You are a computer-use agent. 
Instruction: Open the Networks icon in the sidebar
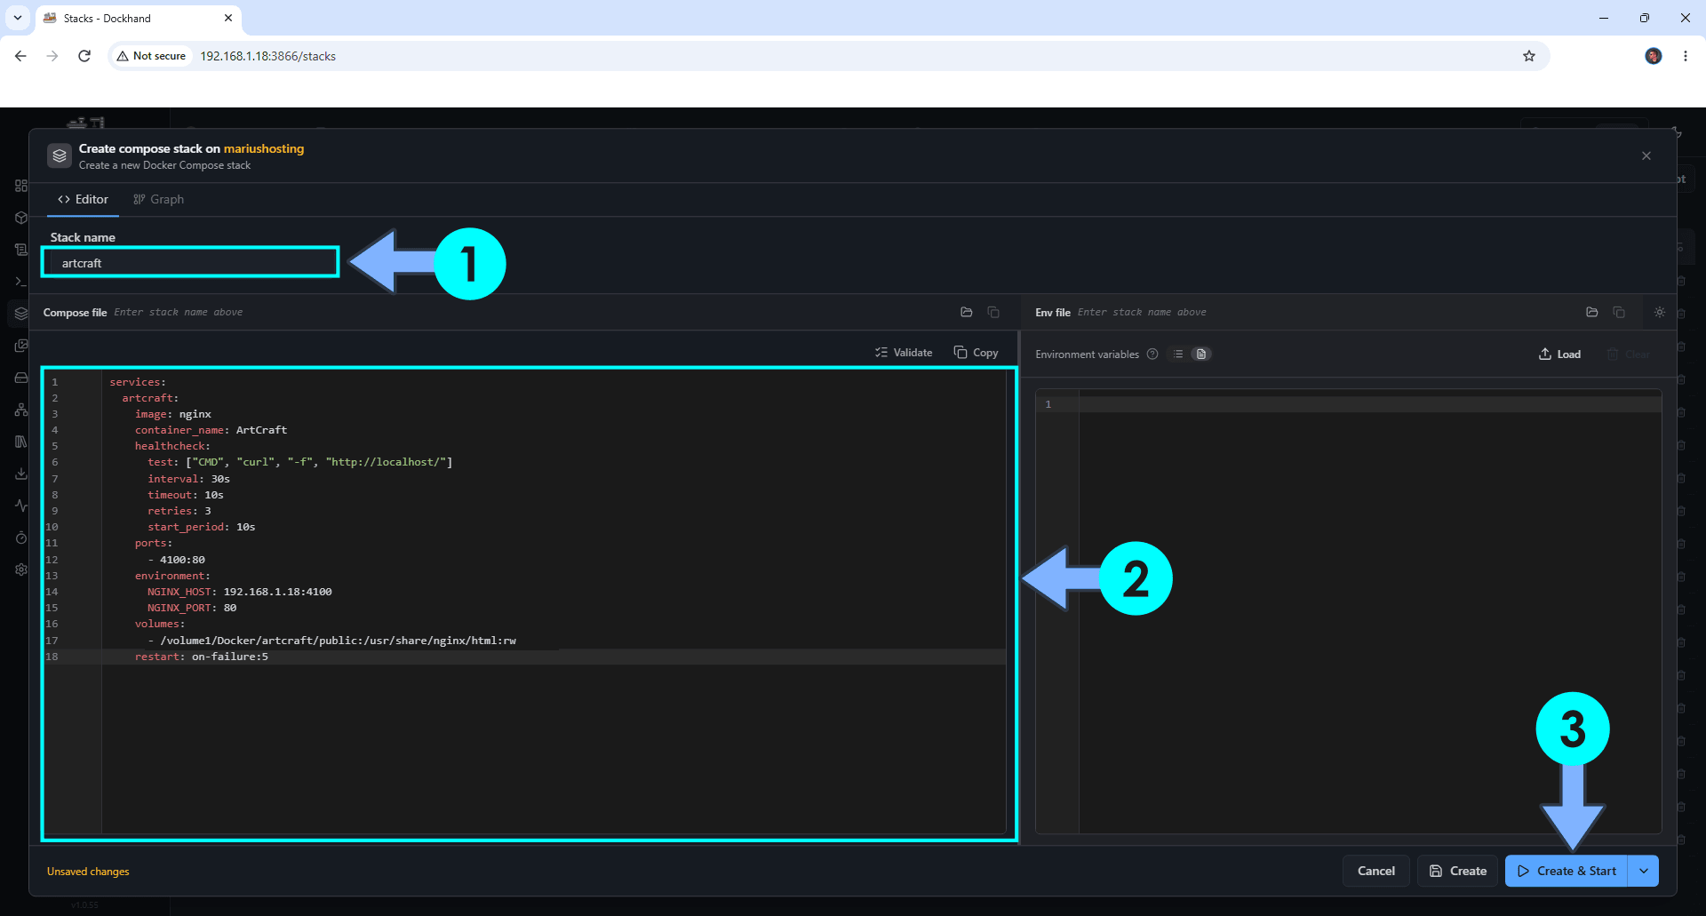(21, 410)
